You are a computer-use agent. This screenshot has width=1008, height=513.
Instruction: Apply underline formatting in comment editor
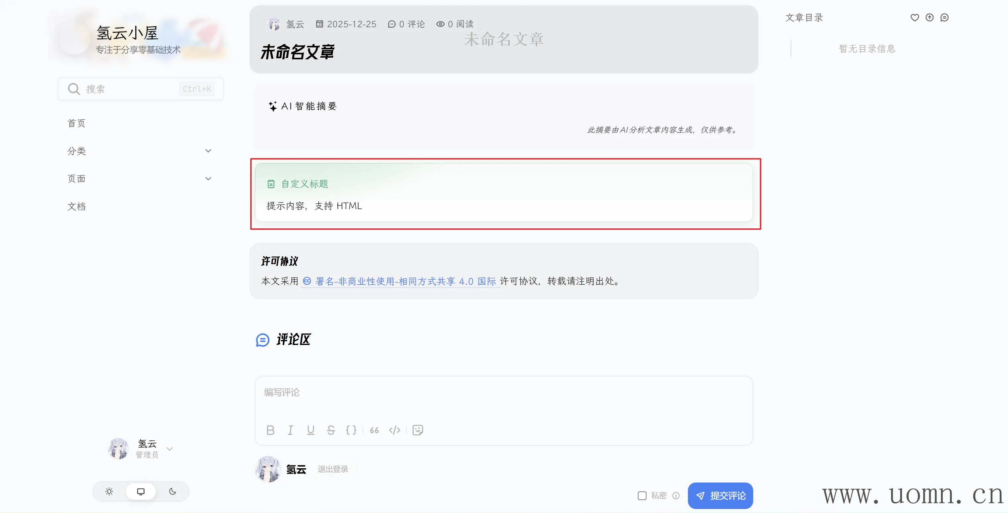[311, 430]
